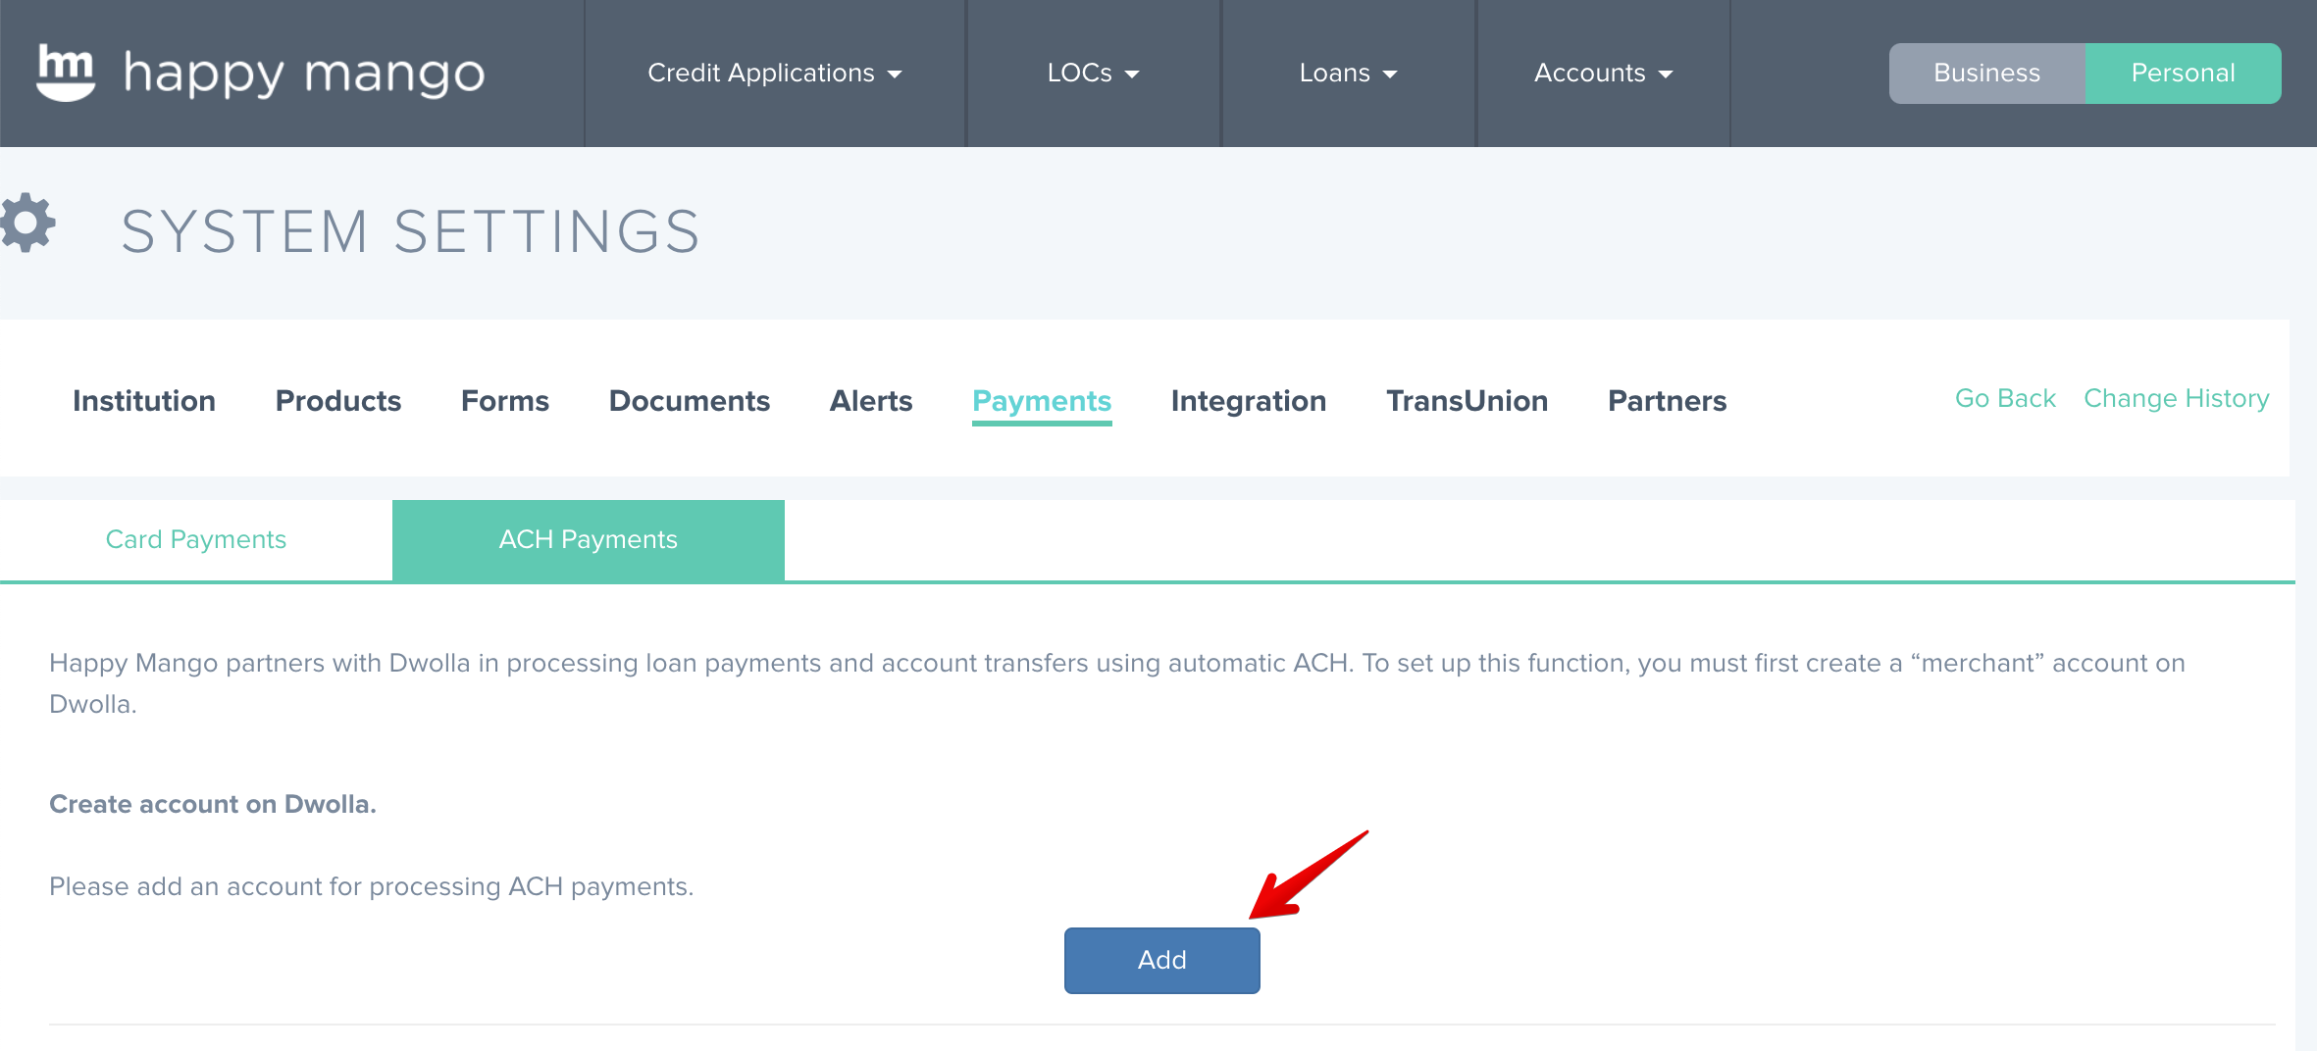
Task: Open the Change History link
Action: (2177, 398)
